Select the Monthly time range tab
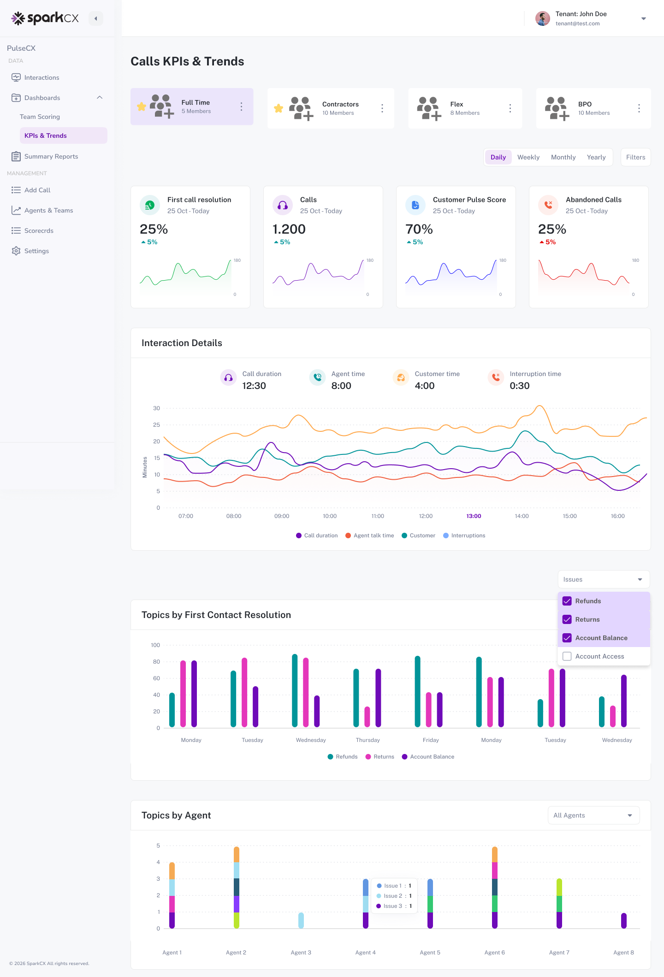This screenshot has height=977, width=664. 563,157
